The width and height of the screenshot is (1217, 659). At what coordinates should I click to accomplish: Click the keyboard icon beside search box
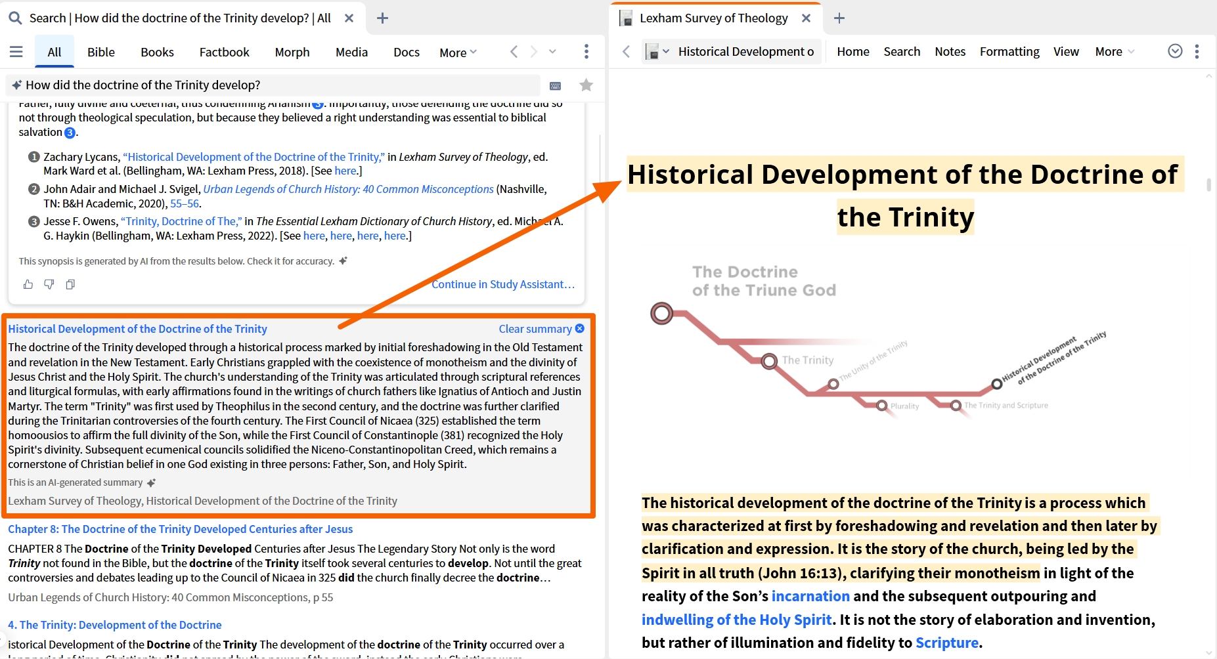[555, 85]
